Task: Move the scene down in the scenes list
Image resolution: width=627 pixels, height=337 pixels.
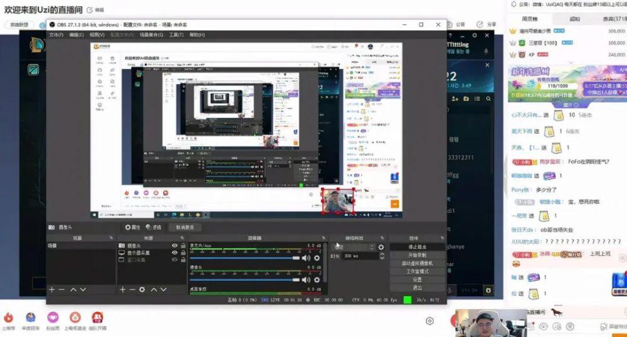Action: tap(83, 289)
